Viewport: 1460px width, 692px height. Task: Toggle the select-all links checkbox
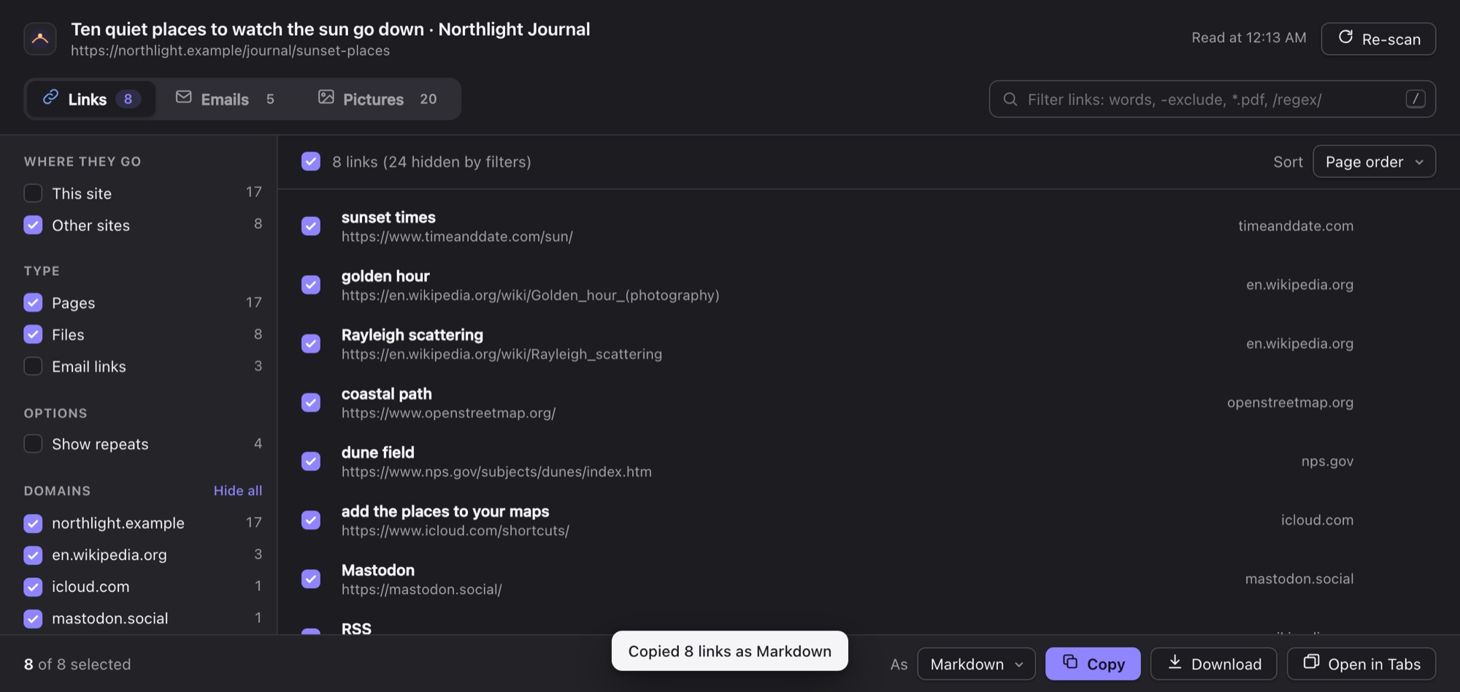tap(311, 161)
